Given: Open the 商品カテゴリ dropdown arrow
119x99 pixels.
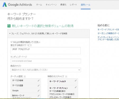Looking at the screenshot, I should pos(79,70).
